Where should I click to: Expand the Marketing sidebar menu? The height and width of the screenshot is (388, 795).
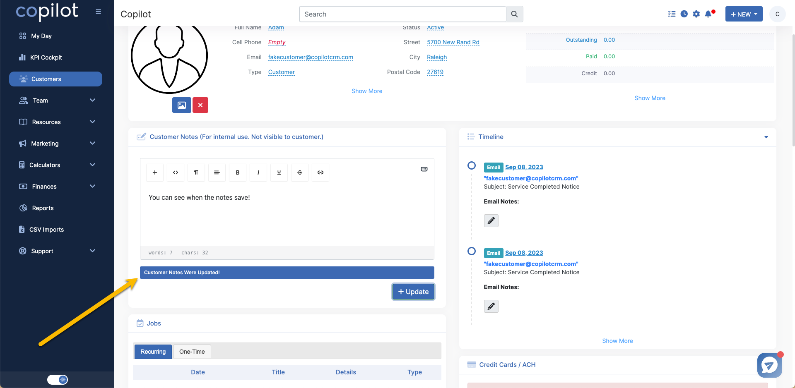pyautogui.click(x=57, y=144)
